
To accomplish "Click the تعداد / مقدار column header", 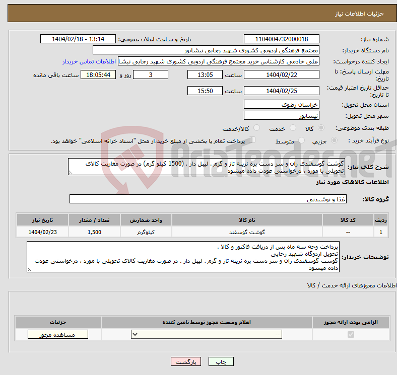I will pyautogui.click(x=94, y=220).
